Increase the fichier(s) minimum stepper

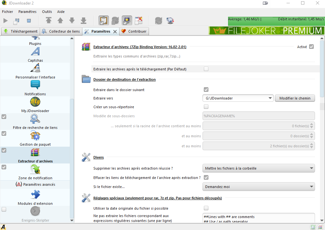311,124
